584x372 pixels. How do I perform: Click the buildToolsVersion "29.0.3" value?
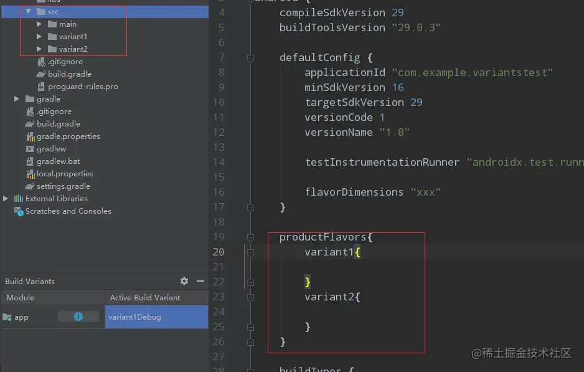click(417, 27)
